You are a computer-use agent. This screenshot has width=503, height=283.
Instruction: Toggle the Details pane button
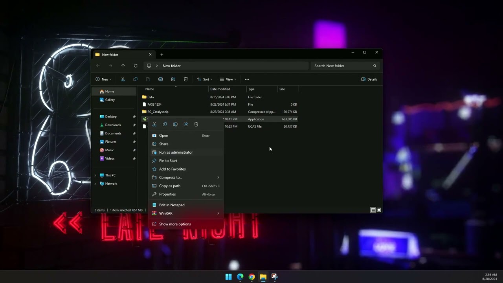point(369,79)
